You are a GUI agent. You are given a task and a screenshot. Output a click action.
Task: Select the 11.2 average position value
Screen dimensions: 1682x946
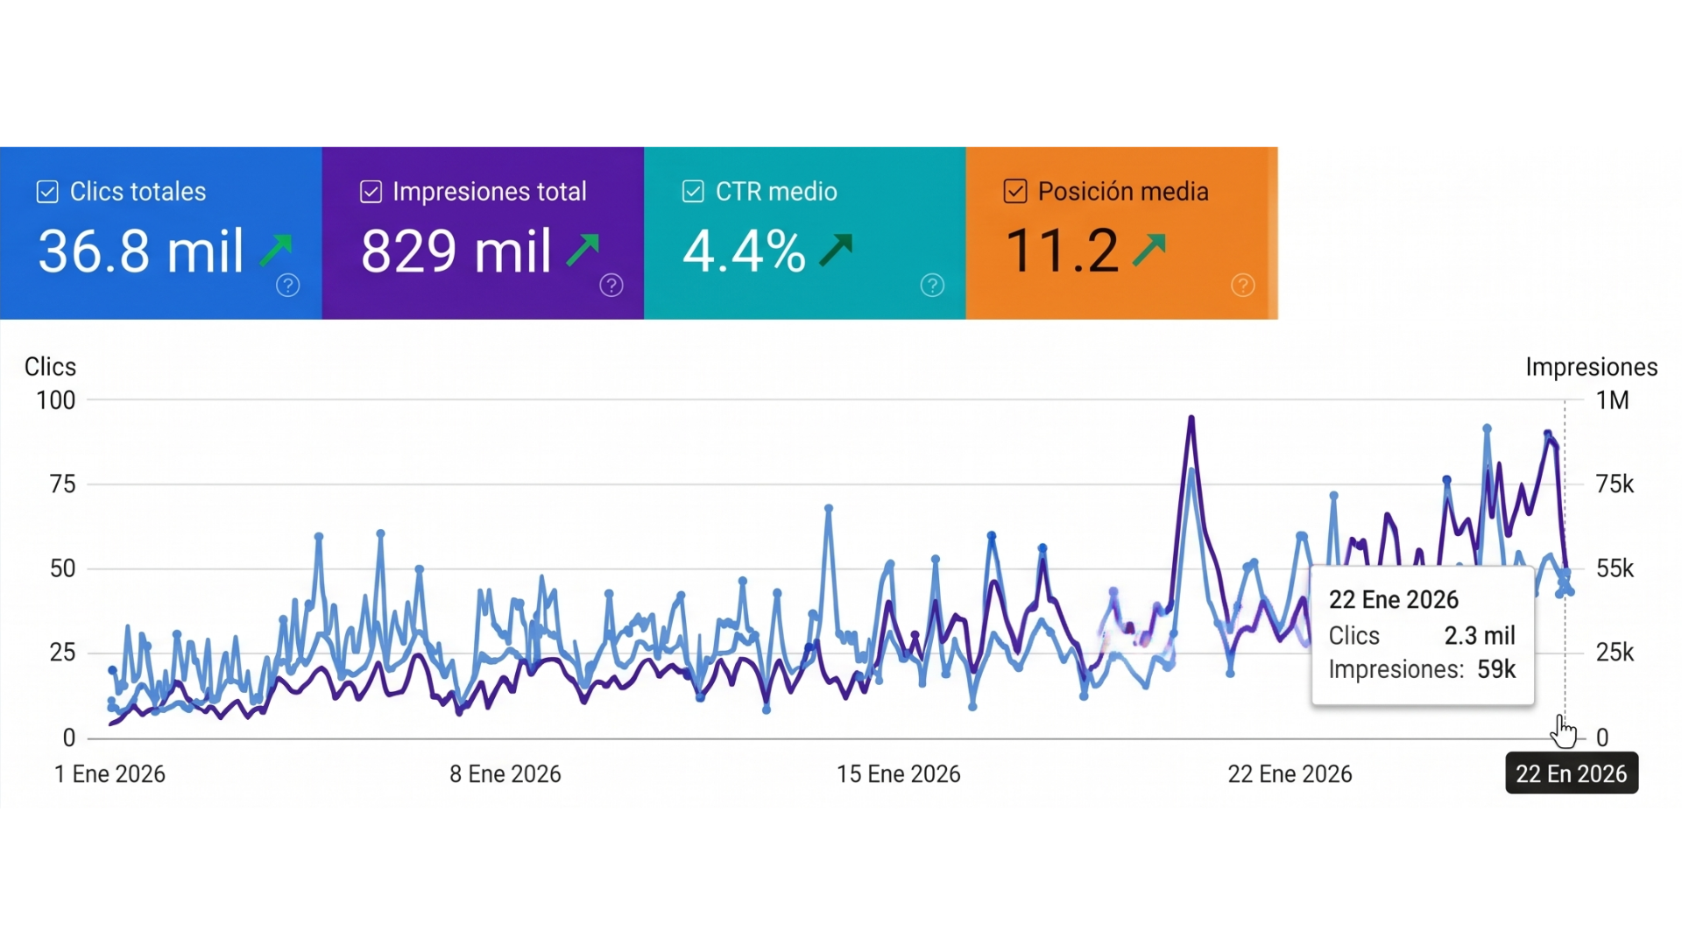pos(1062,251)
